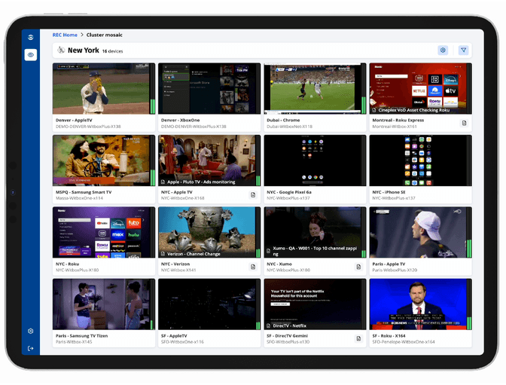
Task: Go to REC Home breadcrumb link
Action: [x=65, y=35]
